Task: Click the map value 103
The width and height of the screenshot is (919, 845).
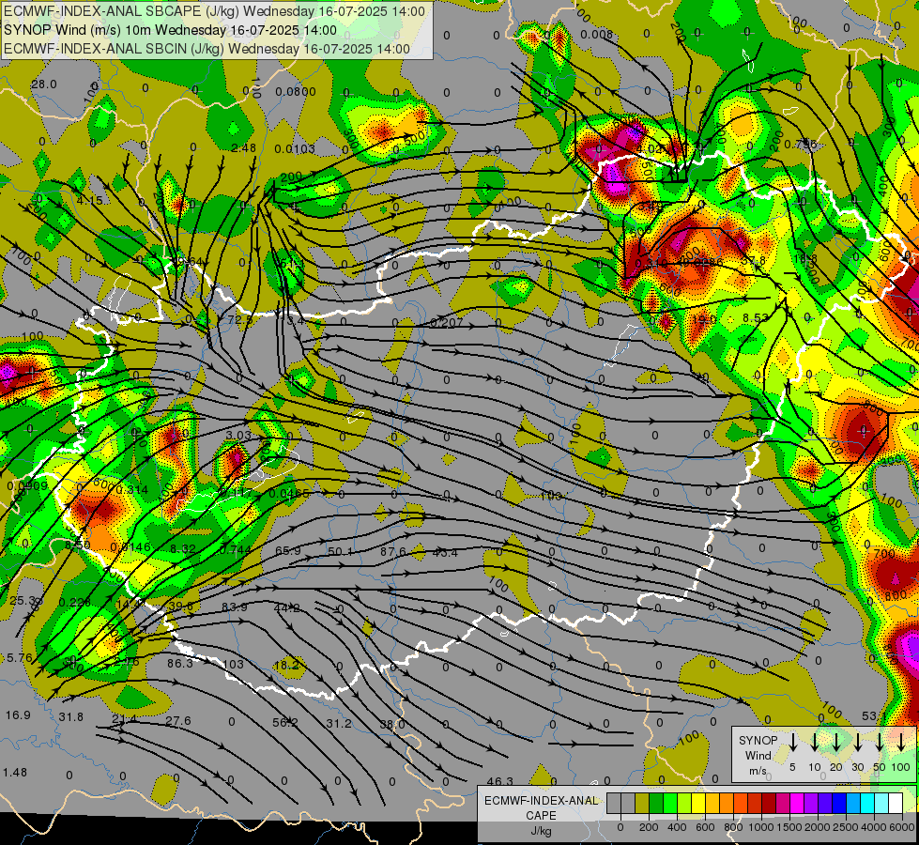Action: click(233, 665)
